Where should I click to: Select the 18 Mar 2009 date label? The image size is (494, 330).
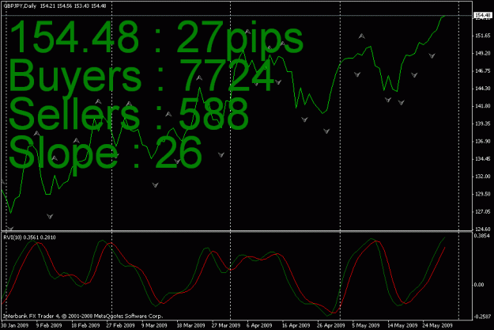[x=190, y=325]
